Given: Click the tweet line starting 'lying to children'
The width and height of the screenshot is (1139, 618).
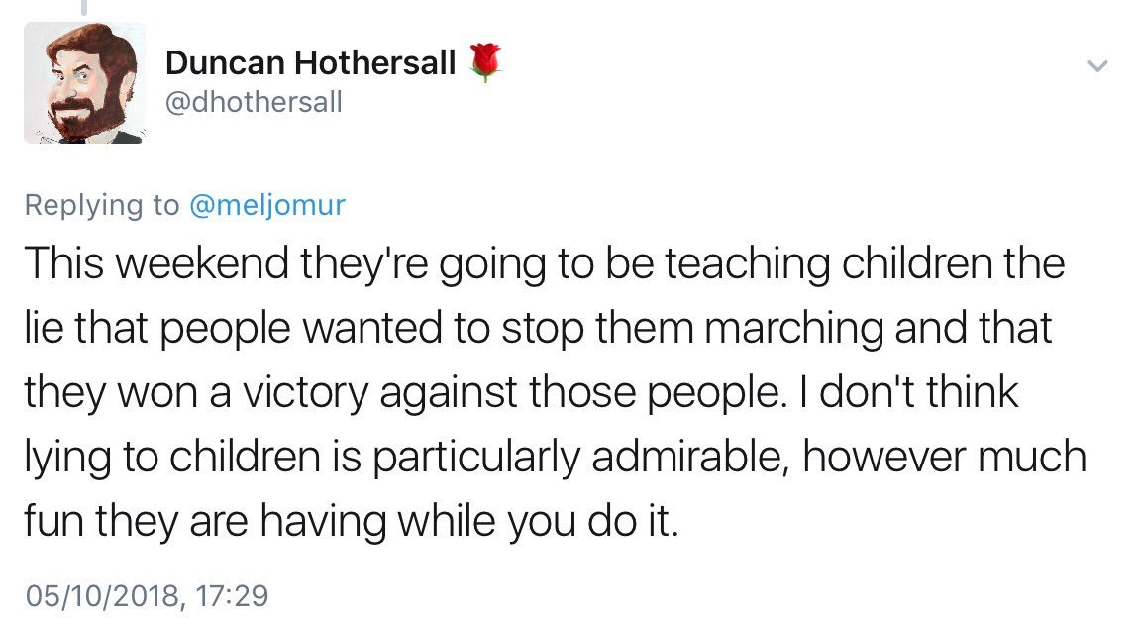Looking at the screenshot, I should click(556, 458).
